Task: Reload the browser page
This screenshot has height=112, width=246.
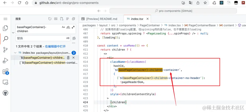Action: 19,3
